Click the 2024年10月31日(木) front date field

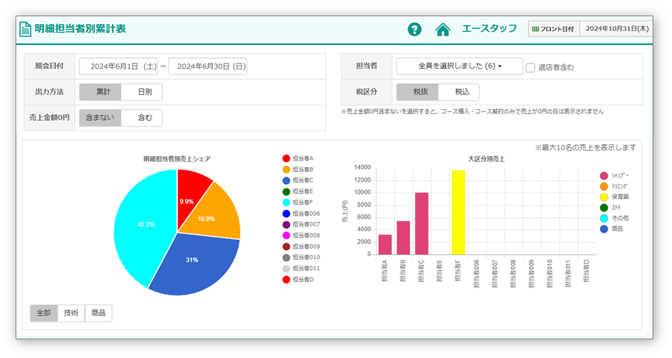[x=615, y=29]
